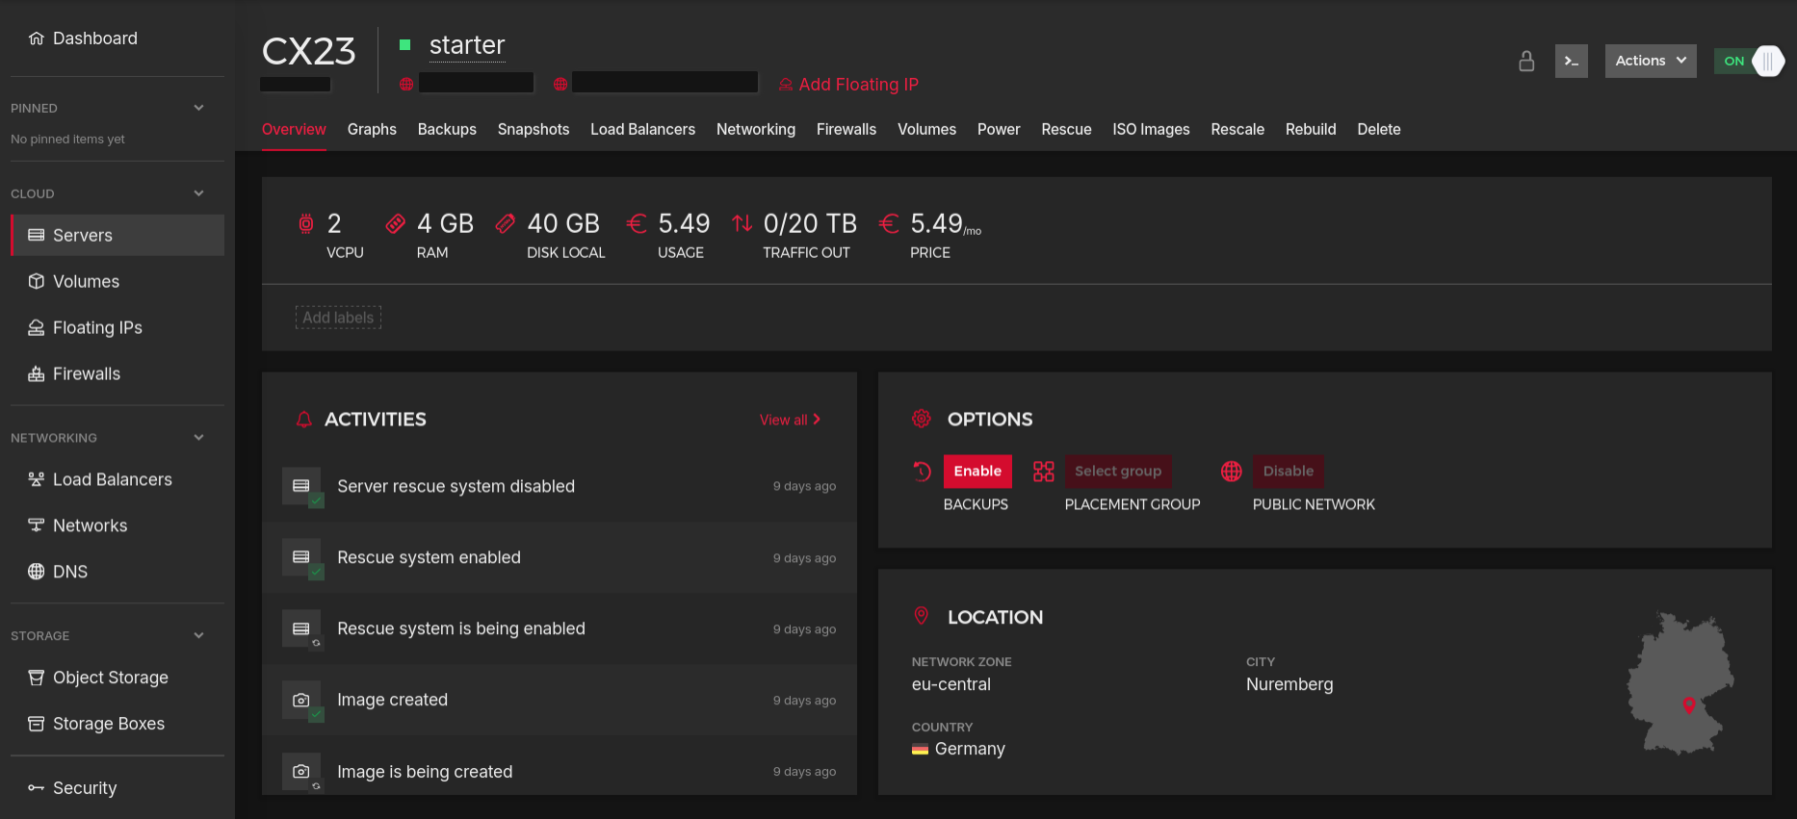Screen dimensions: 1797x819
Task: Click the Activities bell icon
Action: 304,420
